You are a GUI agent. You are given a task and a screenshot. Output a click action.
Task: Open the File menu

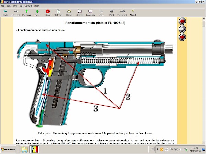click(x=3, y=5)
